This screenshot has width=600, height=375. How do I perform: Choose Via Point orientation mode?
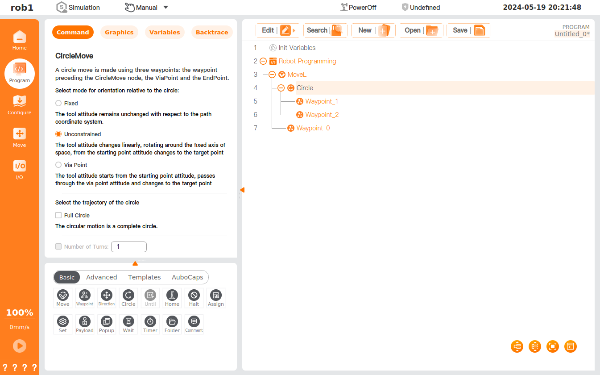[x=58, y=165]
